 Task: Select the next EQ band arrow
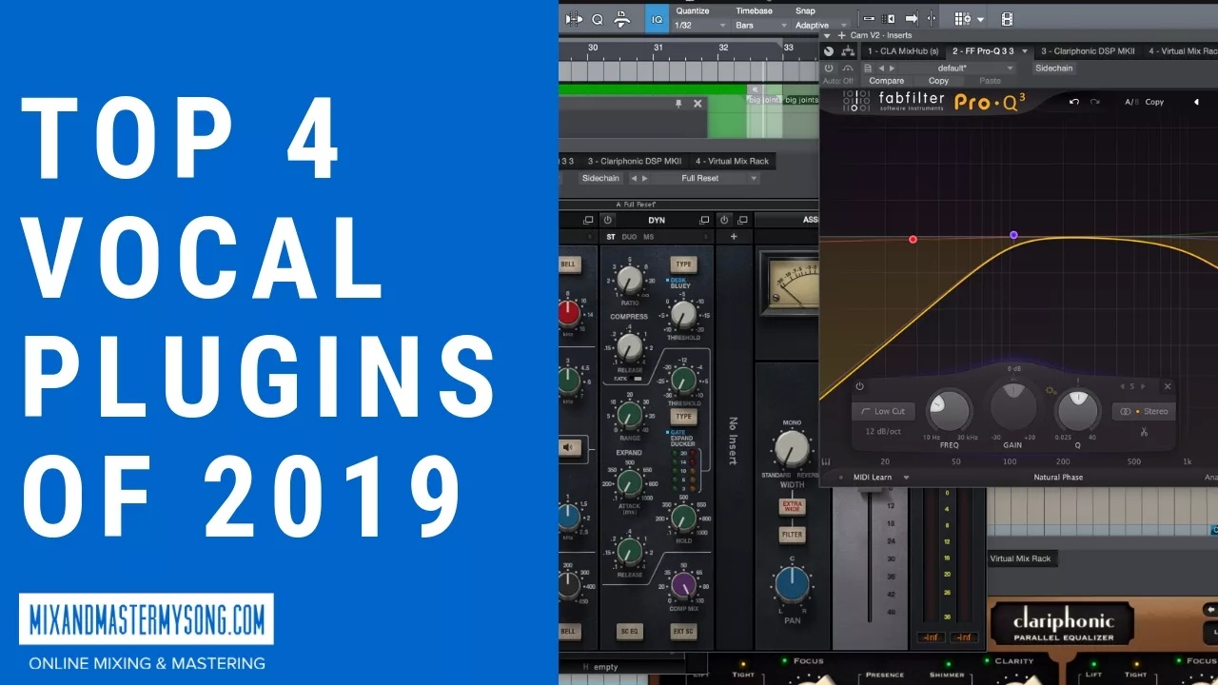1143,386
